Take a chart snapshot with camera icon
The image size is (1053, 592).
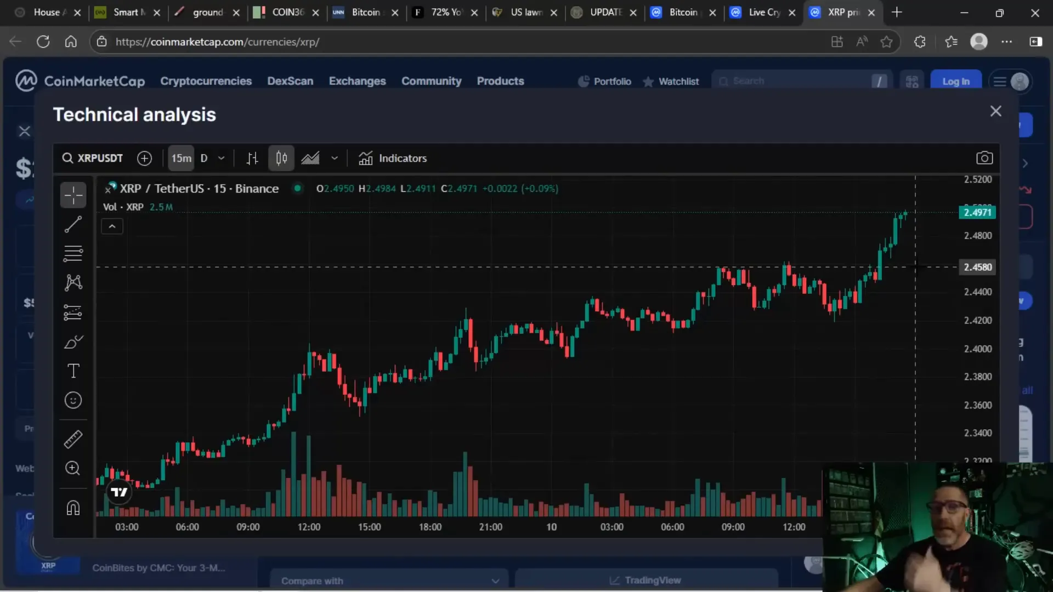click(x=984, y=158)
